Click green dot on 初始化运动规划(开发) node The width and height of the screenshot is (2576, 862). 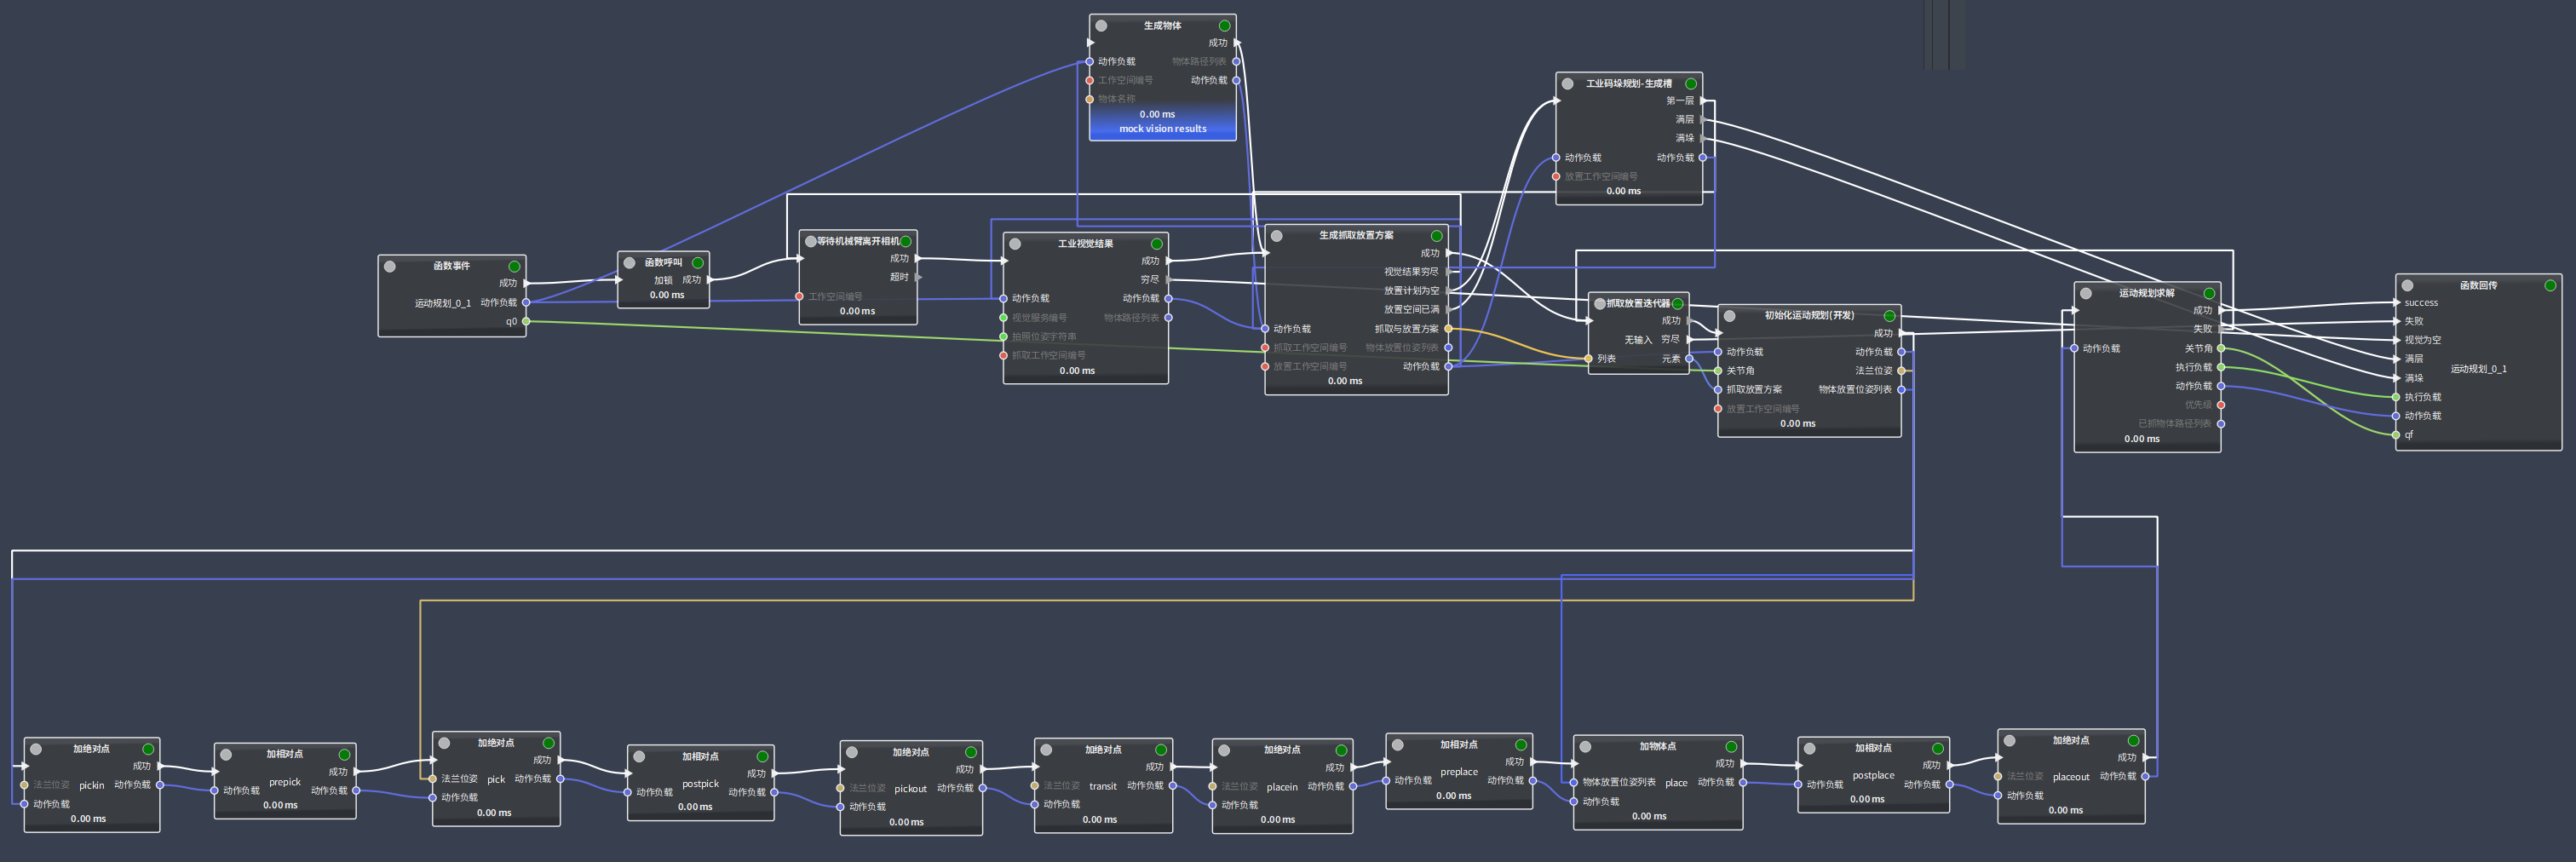coord(1890,316)
